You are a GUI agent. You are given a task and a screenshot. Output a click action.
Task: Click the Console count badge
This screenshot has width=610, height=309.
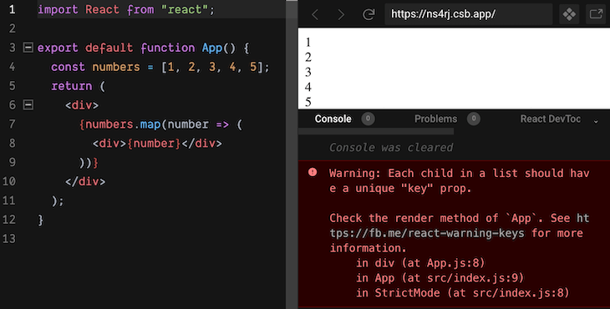pos(368,119)
